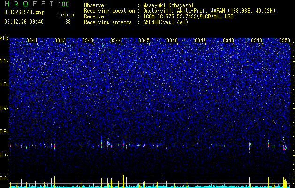Image resolution: width=295 pixels, height=188 pixels.
Task: Click the 0943 time marker
Action: click(x=88, y=40)
